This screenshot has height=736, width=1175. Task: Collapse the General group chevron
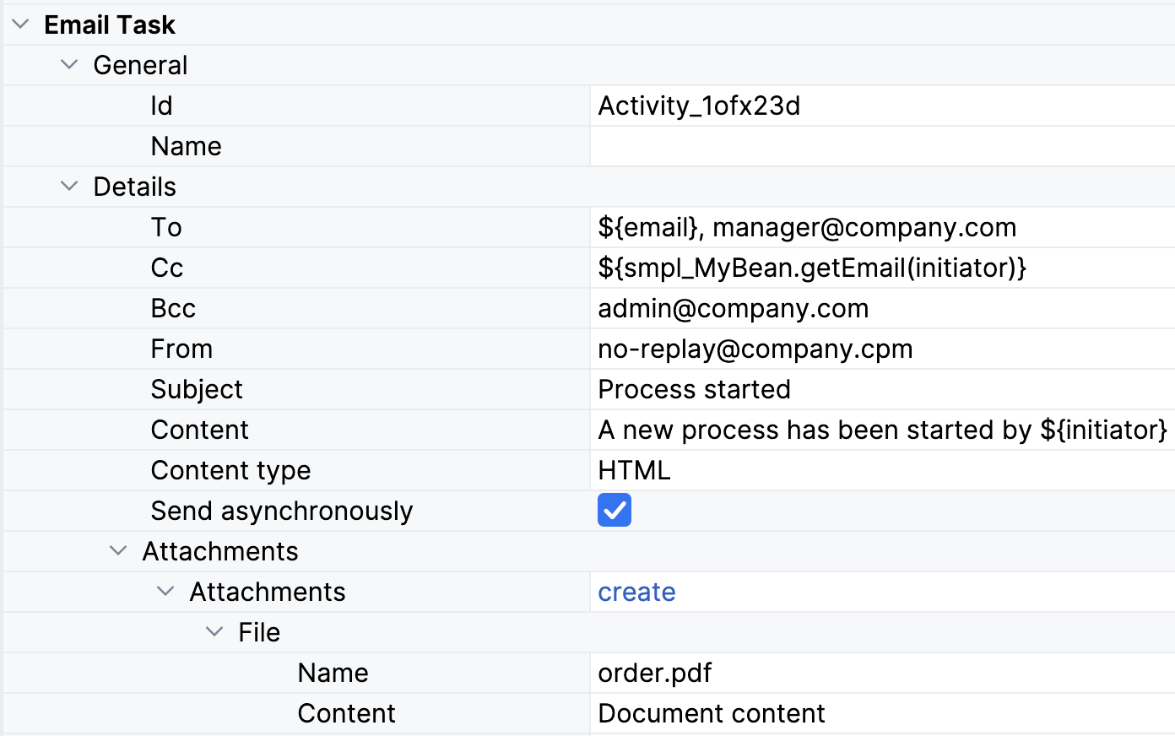tap(69, 65)
